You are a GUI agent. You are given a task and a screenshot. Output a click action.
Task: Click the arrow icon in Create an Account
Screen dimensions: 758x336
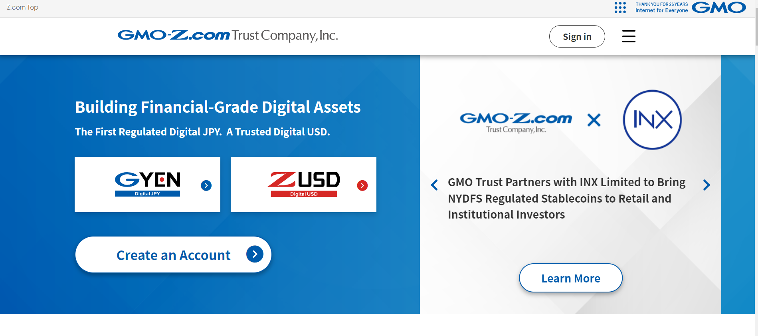pos(255,254)
